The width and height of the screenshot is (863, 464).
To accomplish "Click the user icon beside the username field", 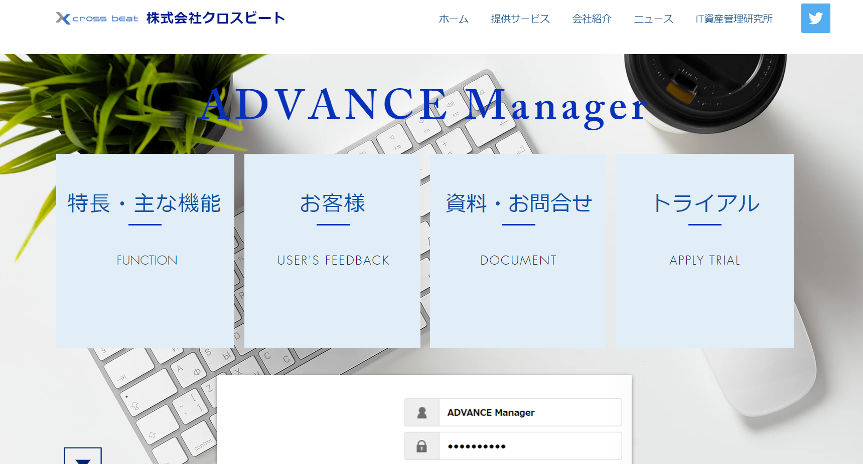I will 422,412.
